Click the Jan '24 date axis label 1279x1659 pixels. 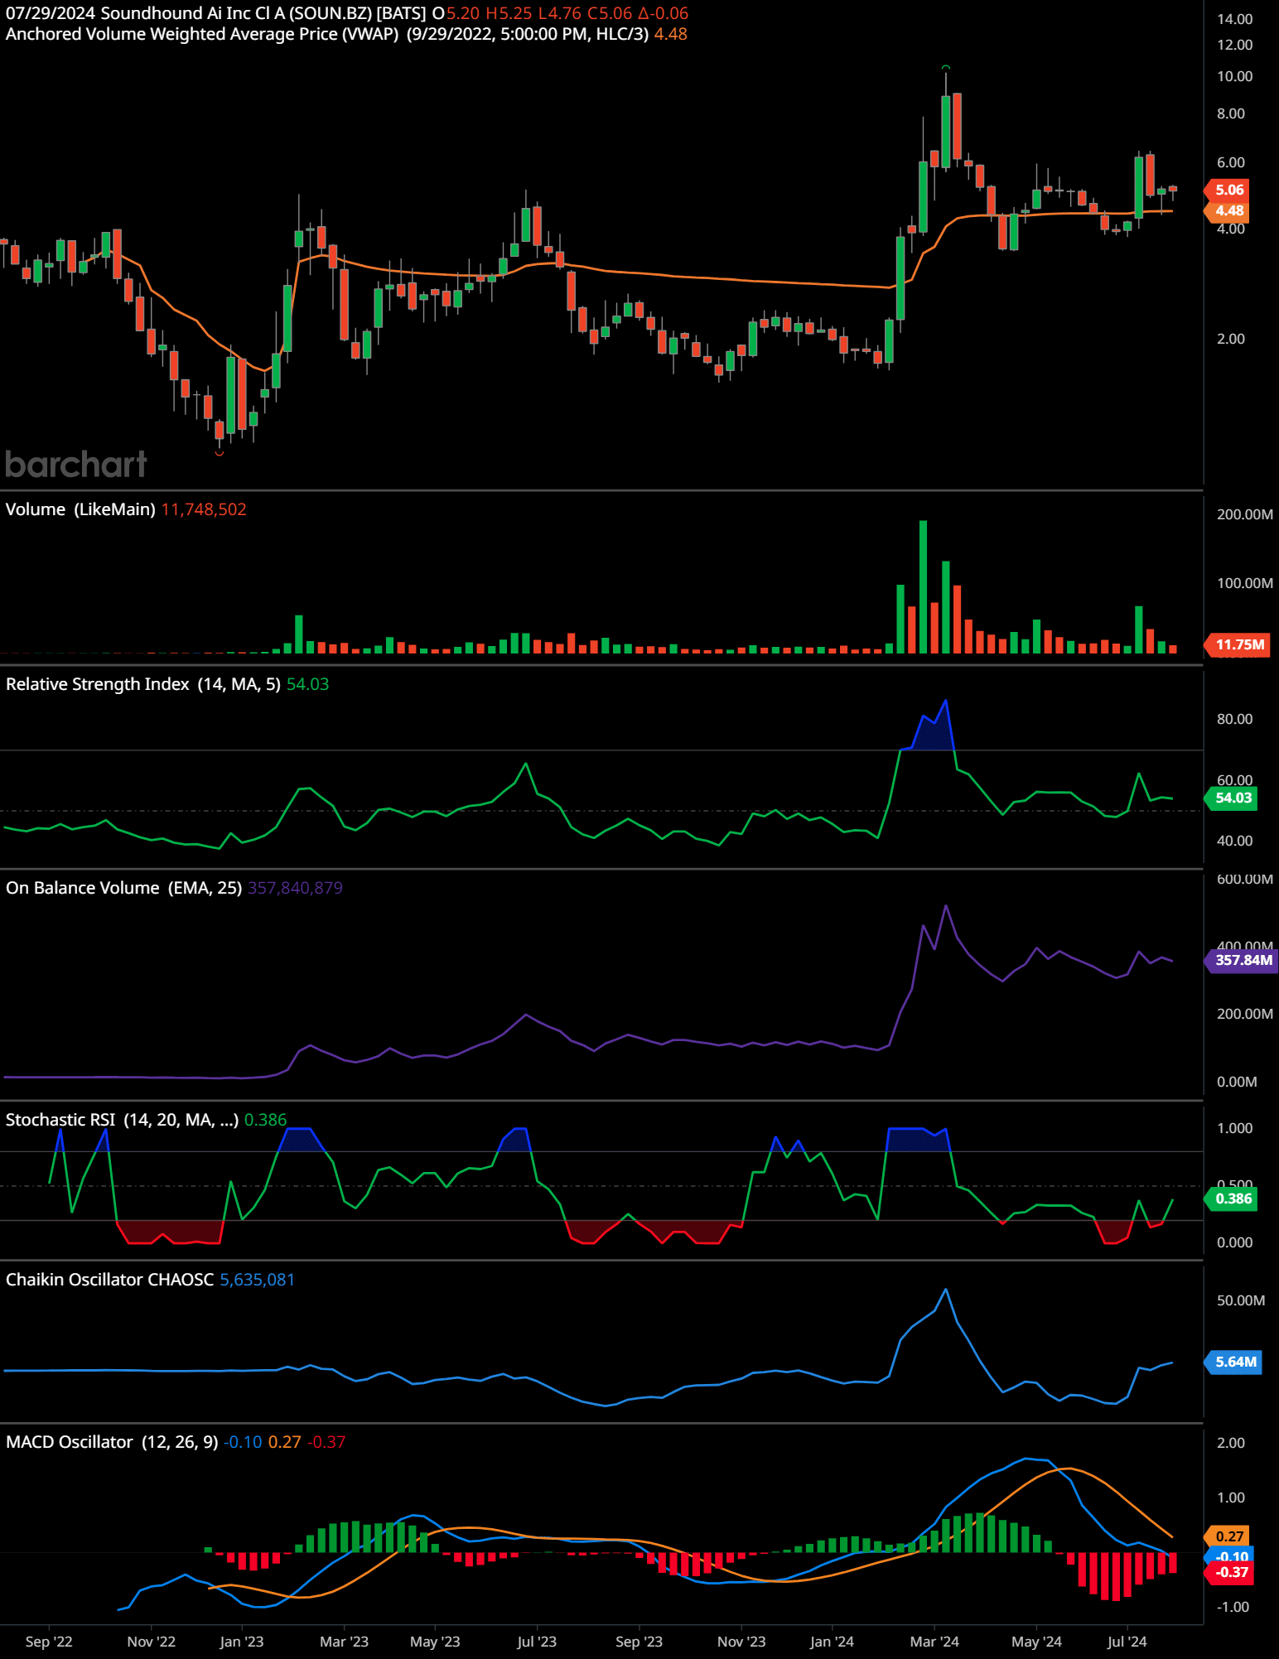pos(832,1642)
